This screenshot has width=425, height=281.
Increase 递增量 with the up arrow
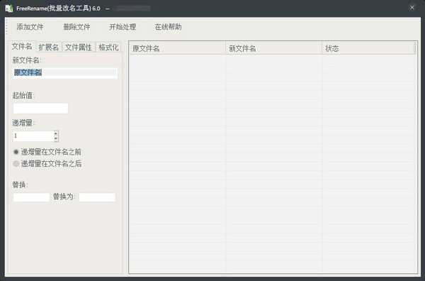click(56, 133)
